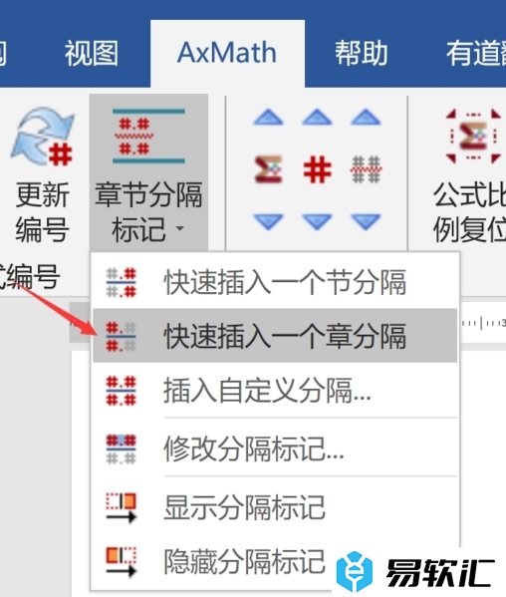Click the red hash equation number icon
This screenshot has width=506, height=597.
318,169
